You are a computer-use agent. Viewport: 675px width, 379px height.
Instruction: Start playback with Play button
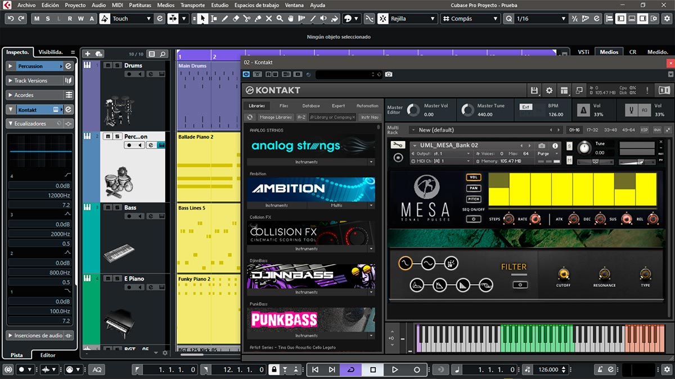click(395, 369)
